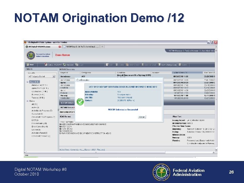Select the US Digital NOTAM System tab
Screen dimensions: 244x183
point(43,46)
